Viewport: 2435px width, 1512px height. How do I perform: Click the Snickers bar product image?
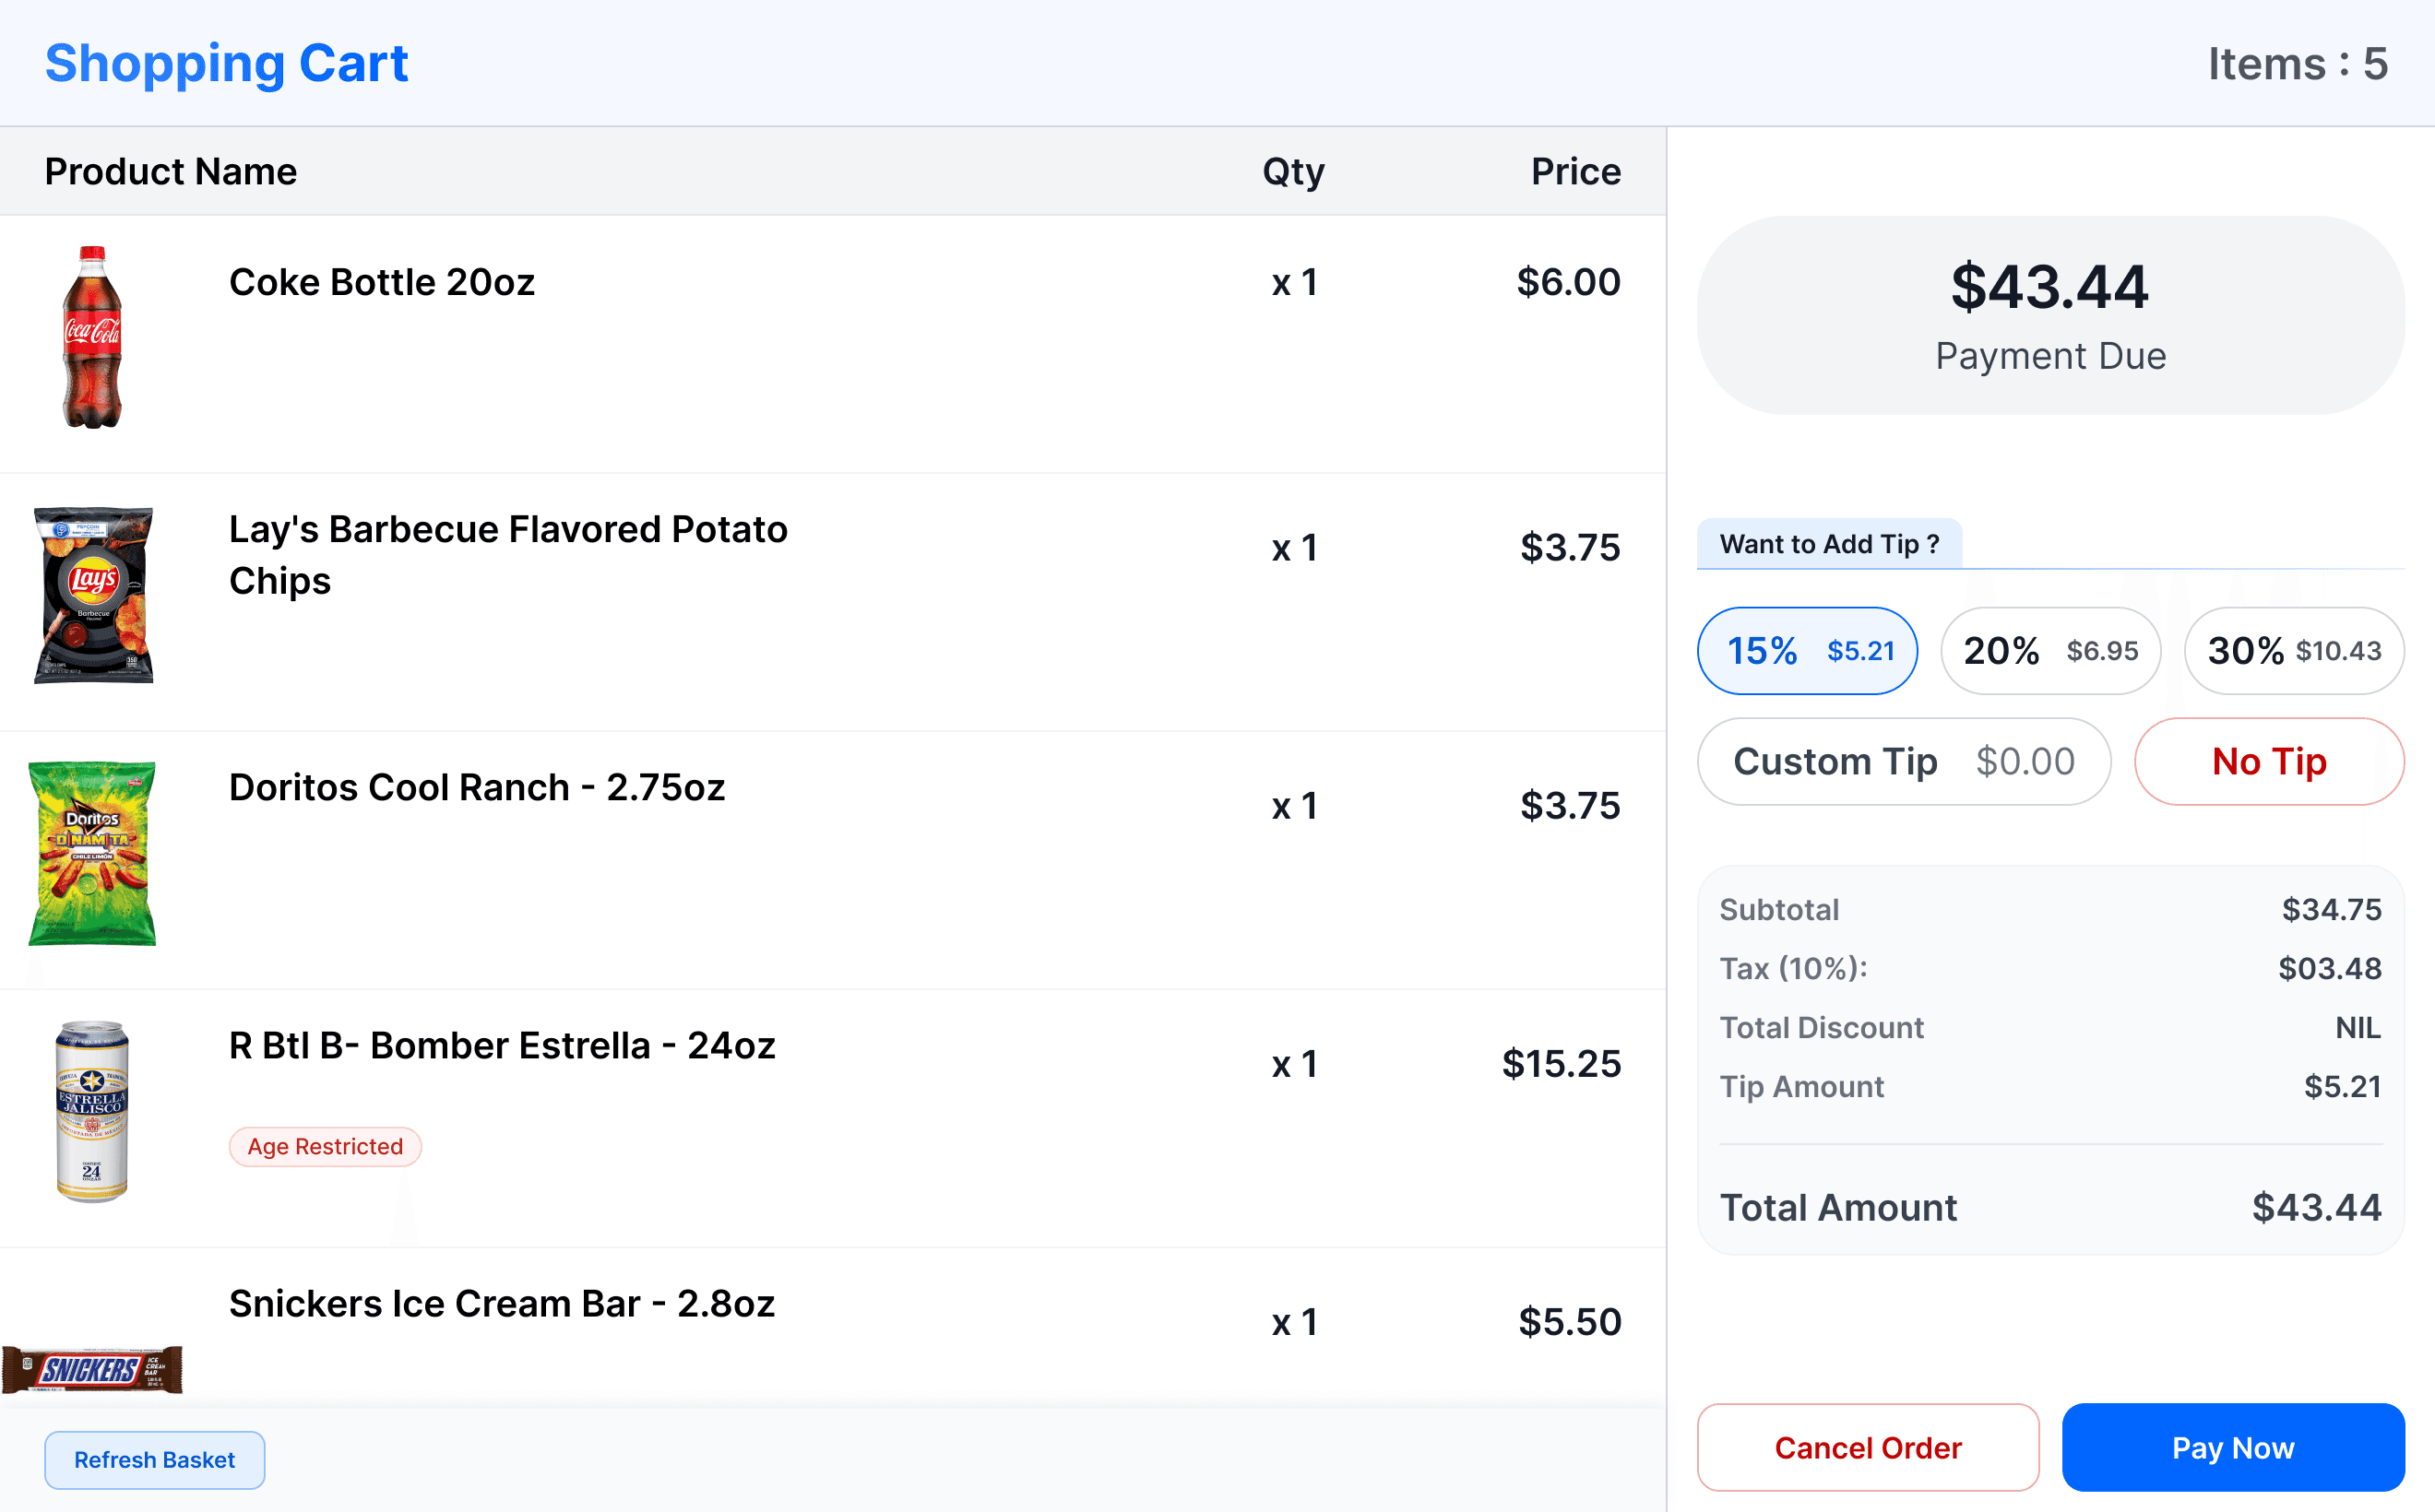click(x=92, y=1369)
